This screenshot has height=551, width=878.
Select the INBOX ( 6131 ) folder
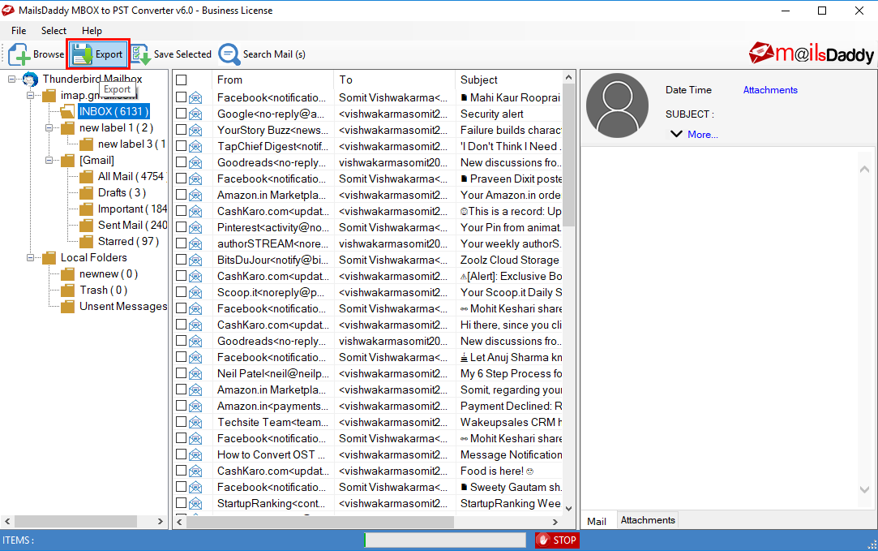113,111
